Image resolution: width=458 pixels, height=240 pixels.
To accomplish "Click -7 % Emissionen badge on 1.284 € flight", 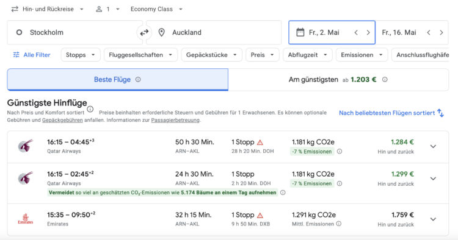I will (311, 152).
